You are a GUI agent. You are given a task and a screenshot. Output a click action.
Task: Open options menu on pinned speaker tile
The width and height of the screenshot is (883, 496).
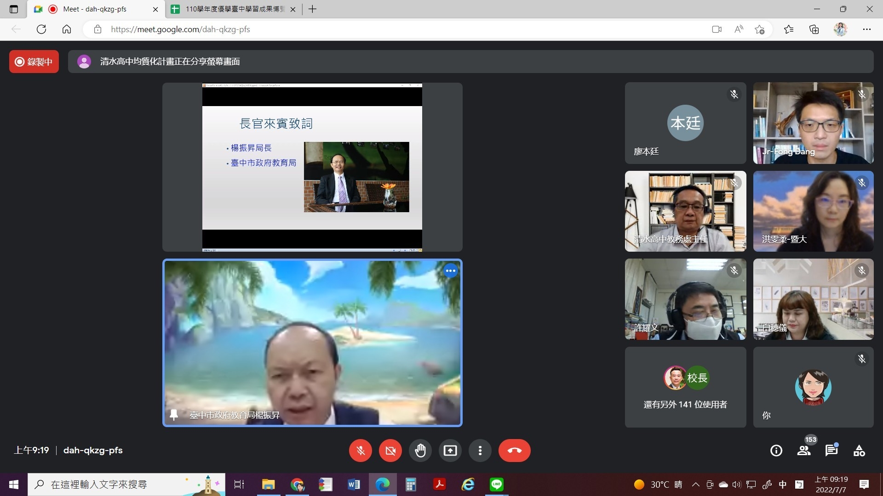click(x=450, y=271)
